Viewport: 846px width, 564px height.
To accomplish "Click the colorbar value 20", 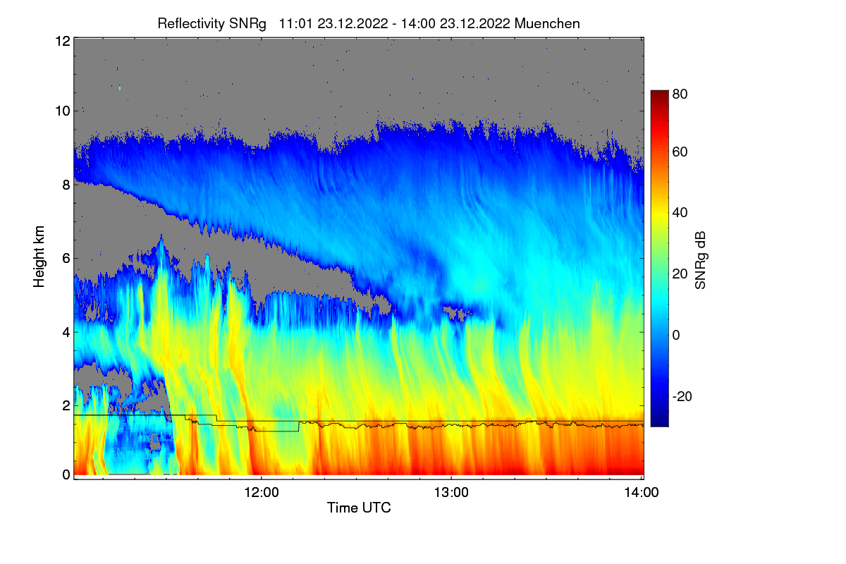I will pyautogui.click(x=680, y=274).
